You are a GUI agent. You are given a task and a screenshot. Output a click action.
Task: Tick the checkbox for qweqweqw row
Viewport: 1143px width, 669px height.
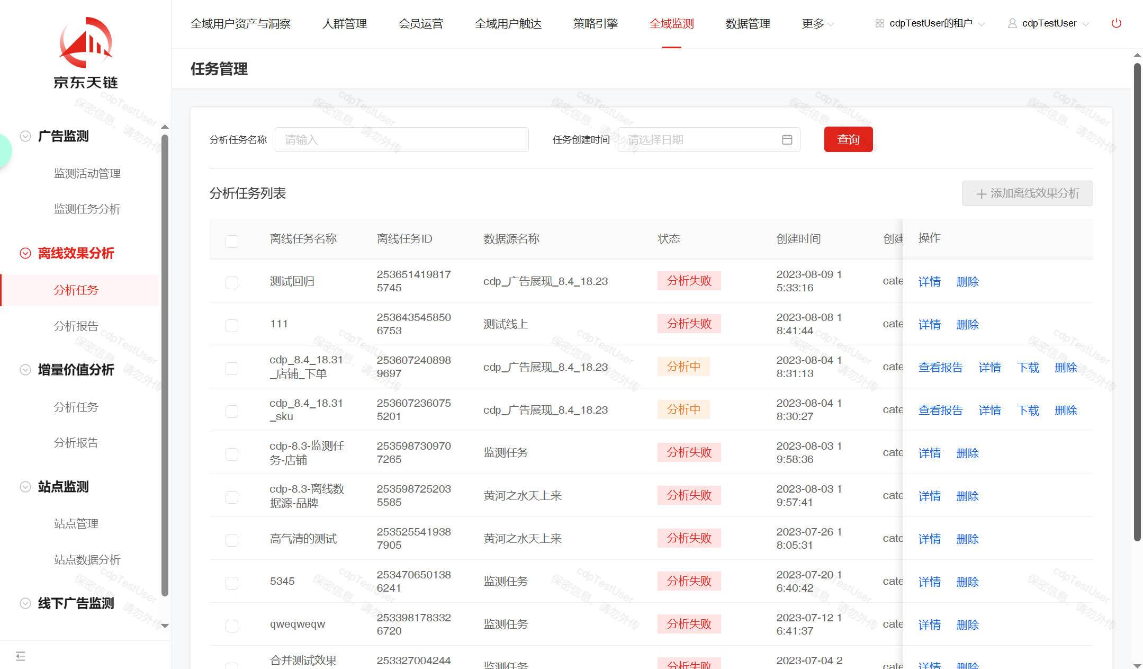(232, 626)
